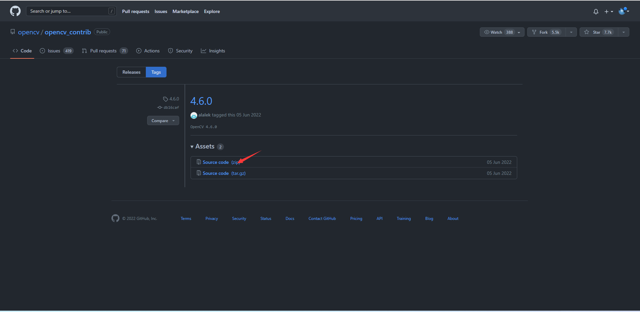Open alalek's profile avatar
640x312 pixels.
[194, 115]
